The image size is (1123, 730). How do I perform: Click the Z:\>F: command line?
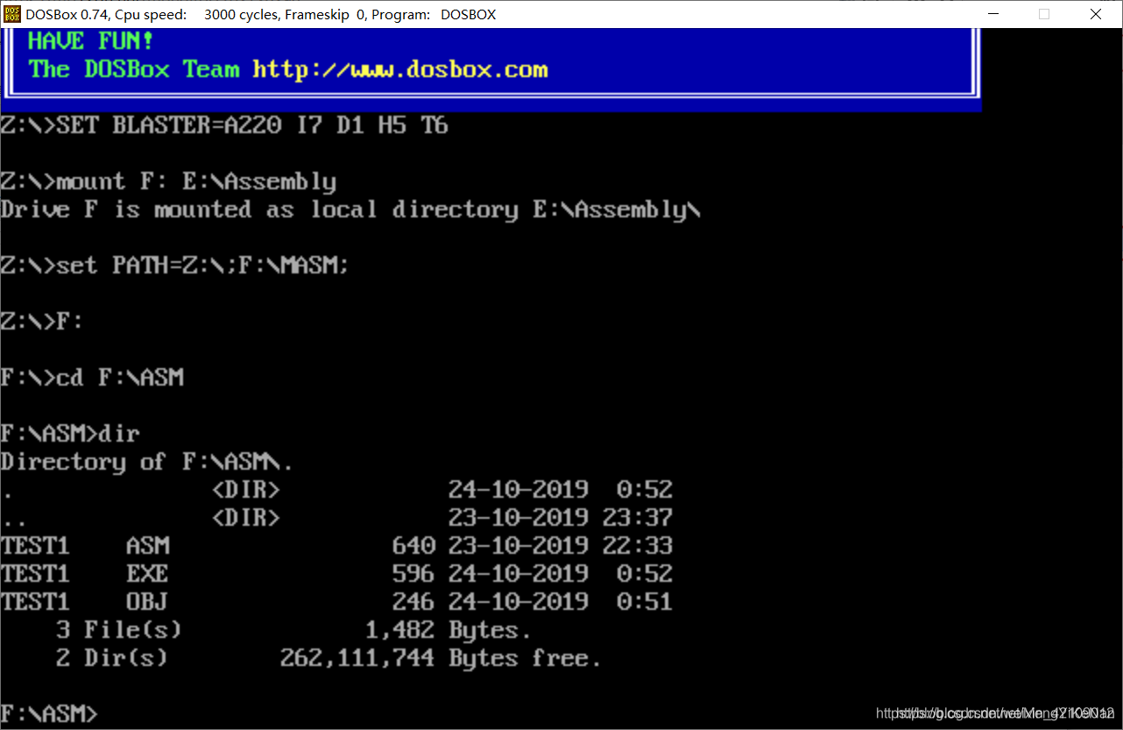(x=42, y=322)
